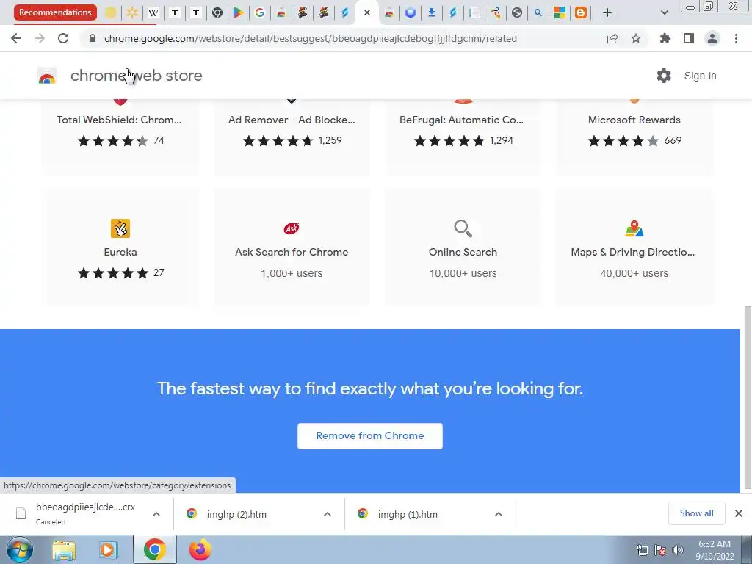
Task: Open Ad Remover - Ad Blocker extension
Action: (292, 136)
